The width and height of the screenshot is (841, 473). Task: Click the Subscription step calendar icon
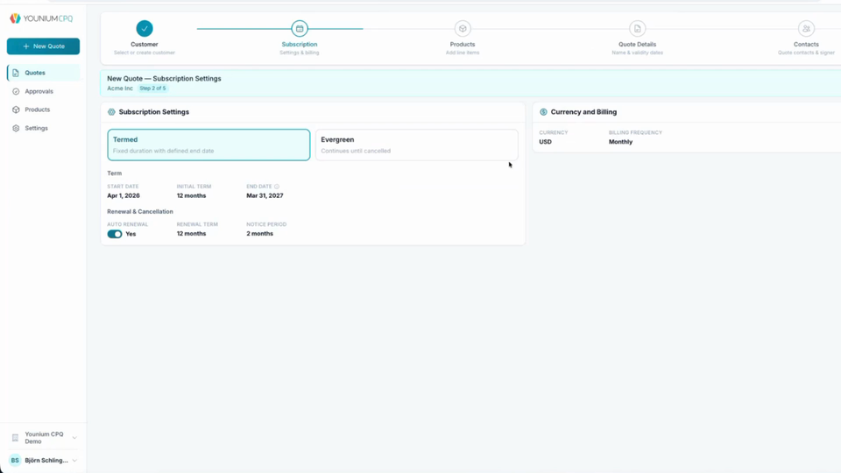coord(300,29)
